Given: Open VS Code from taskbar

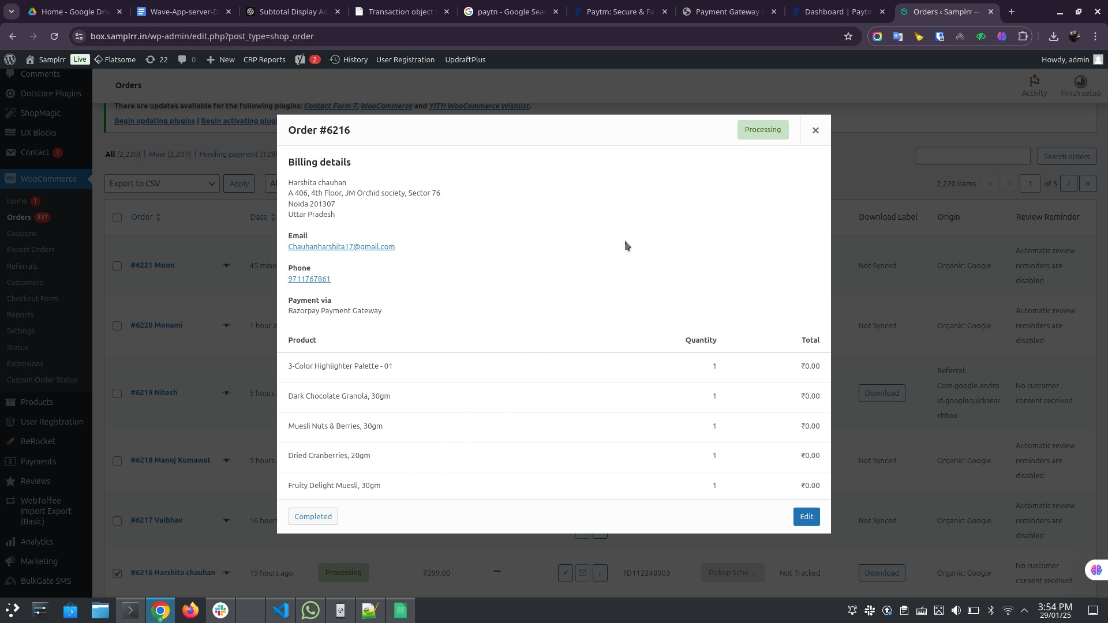Looking at the screenshot, I should (x=280, y=610).
